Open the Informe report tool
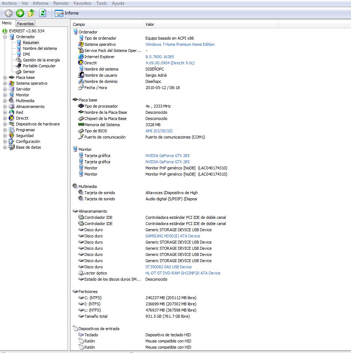Viewport: 351px width, 353px height. [x=67, y=13]
